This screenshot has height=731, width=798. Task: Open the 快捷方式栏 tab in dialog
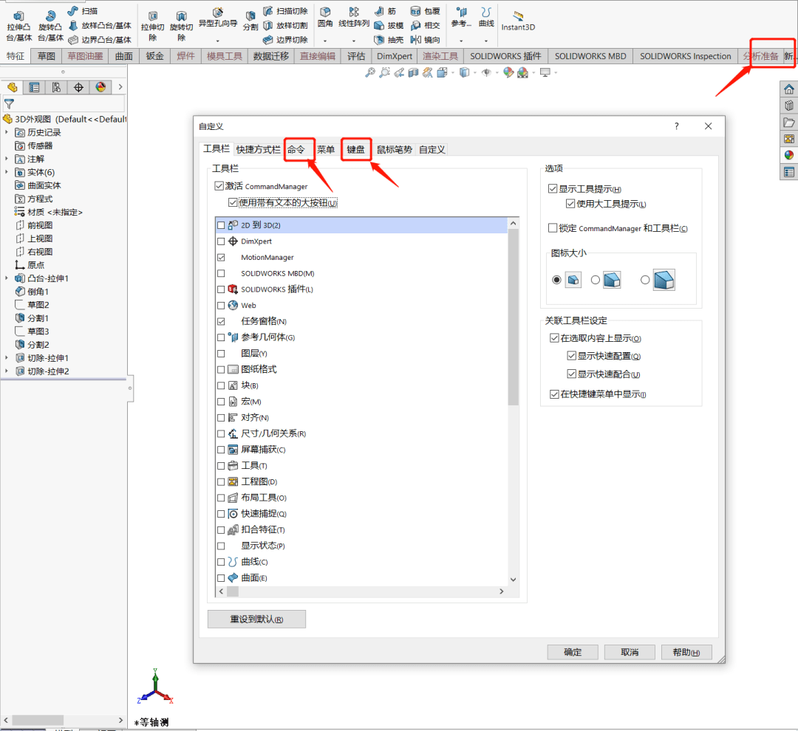(x=258, y=150)
